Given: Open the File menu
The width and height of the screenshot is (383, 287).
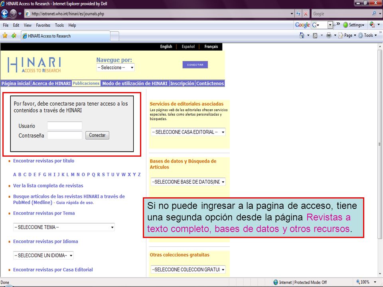Looking at the screenshot, I should pos(6,25).
